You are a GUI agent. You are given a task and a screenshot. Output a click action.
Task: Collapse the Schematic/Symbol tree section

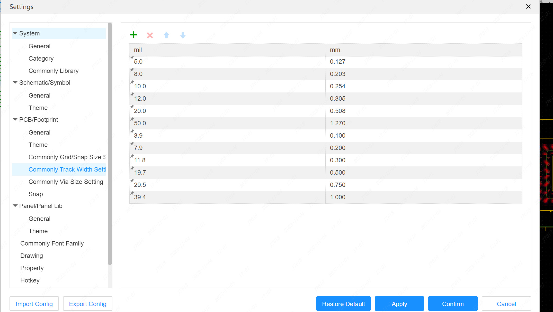(15, 82)
